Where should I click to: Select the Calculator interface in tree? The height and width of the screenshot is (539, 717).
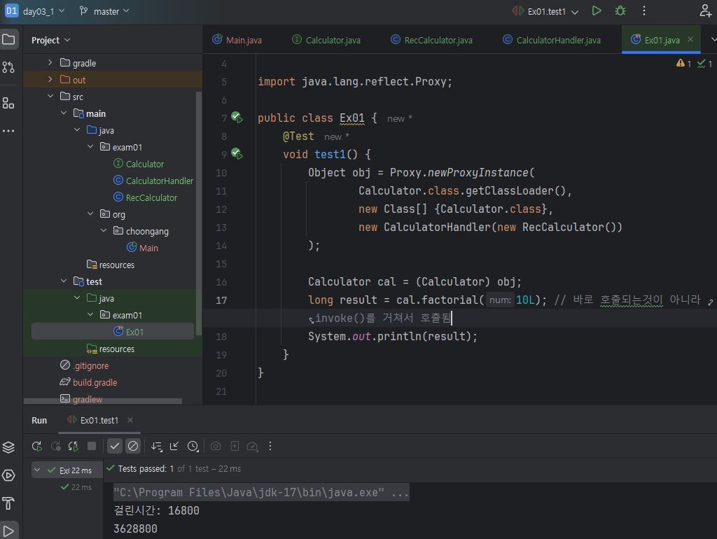coord(139,164)
